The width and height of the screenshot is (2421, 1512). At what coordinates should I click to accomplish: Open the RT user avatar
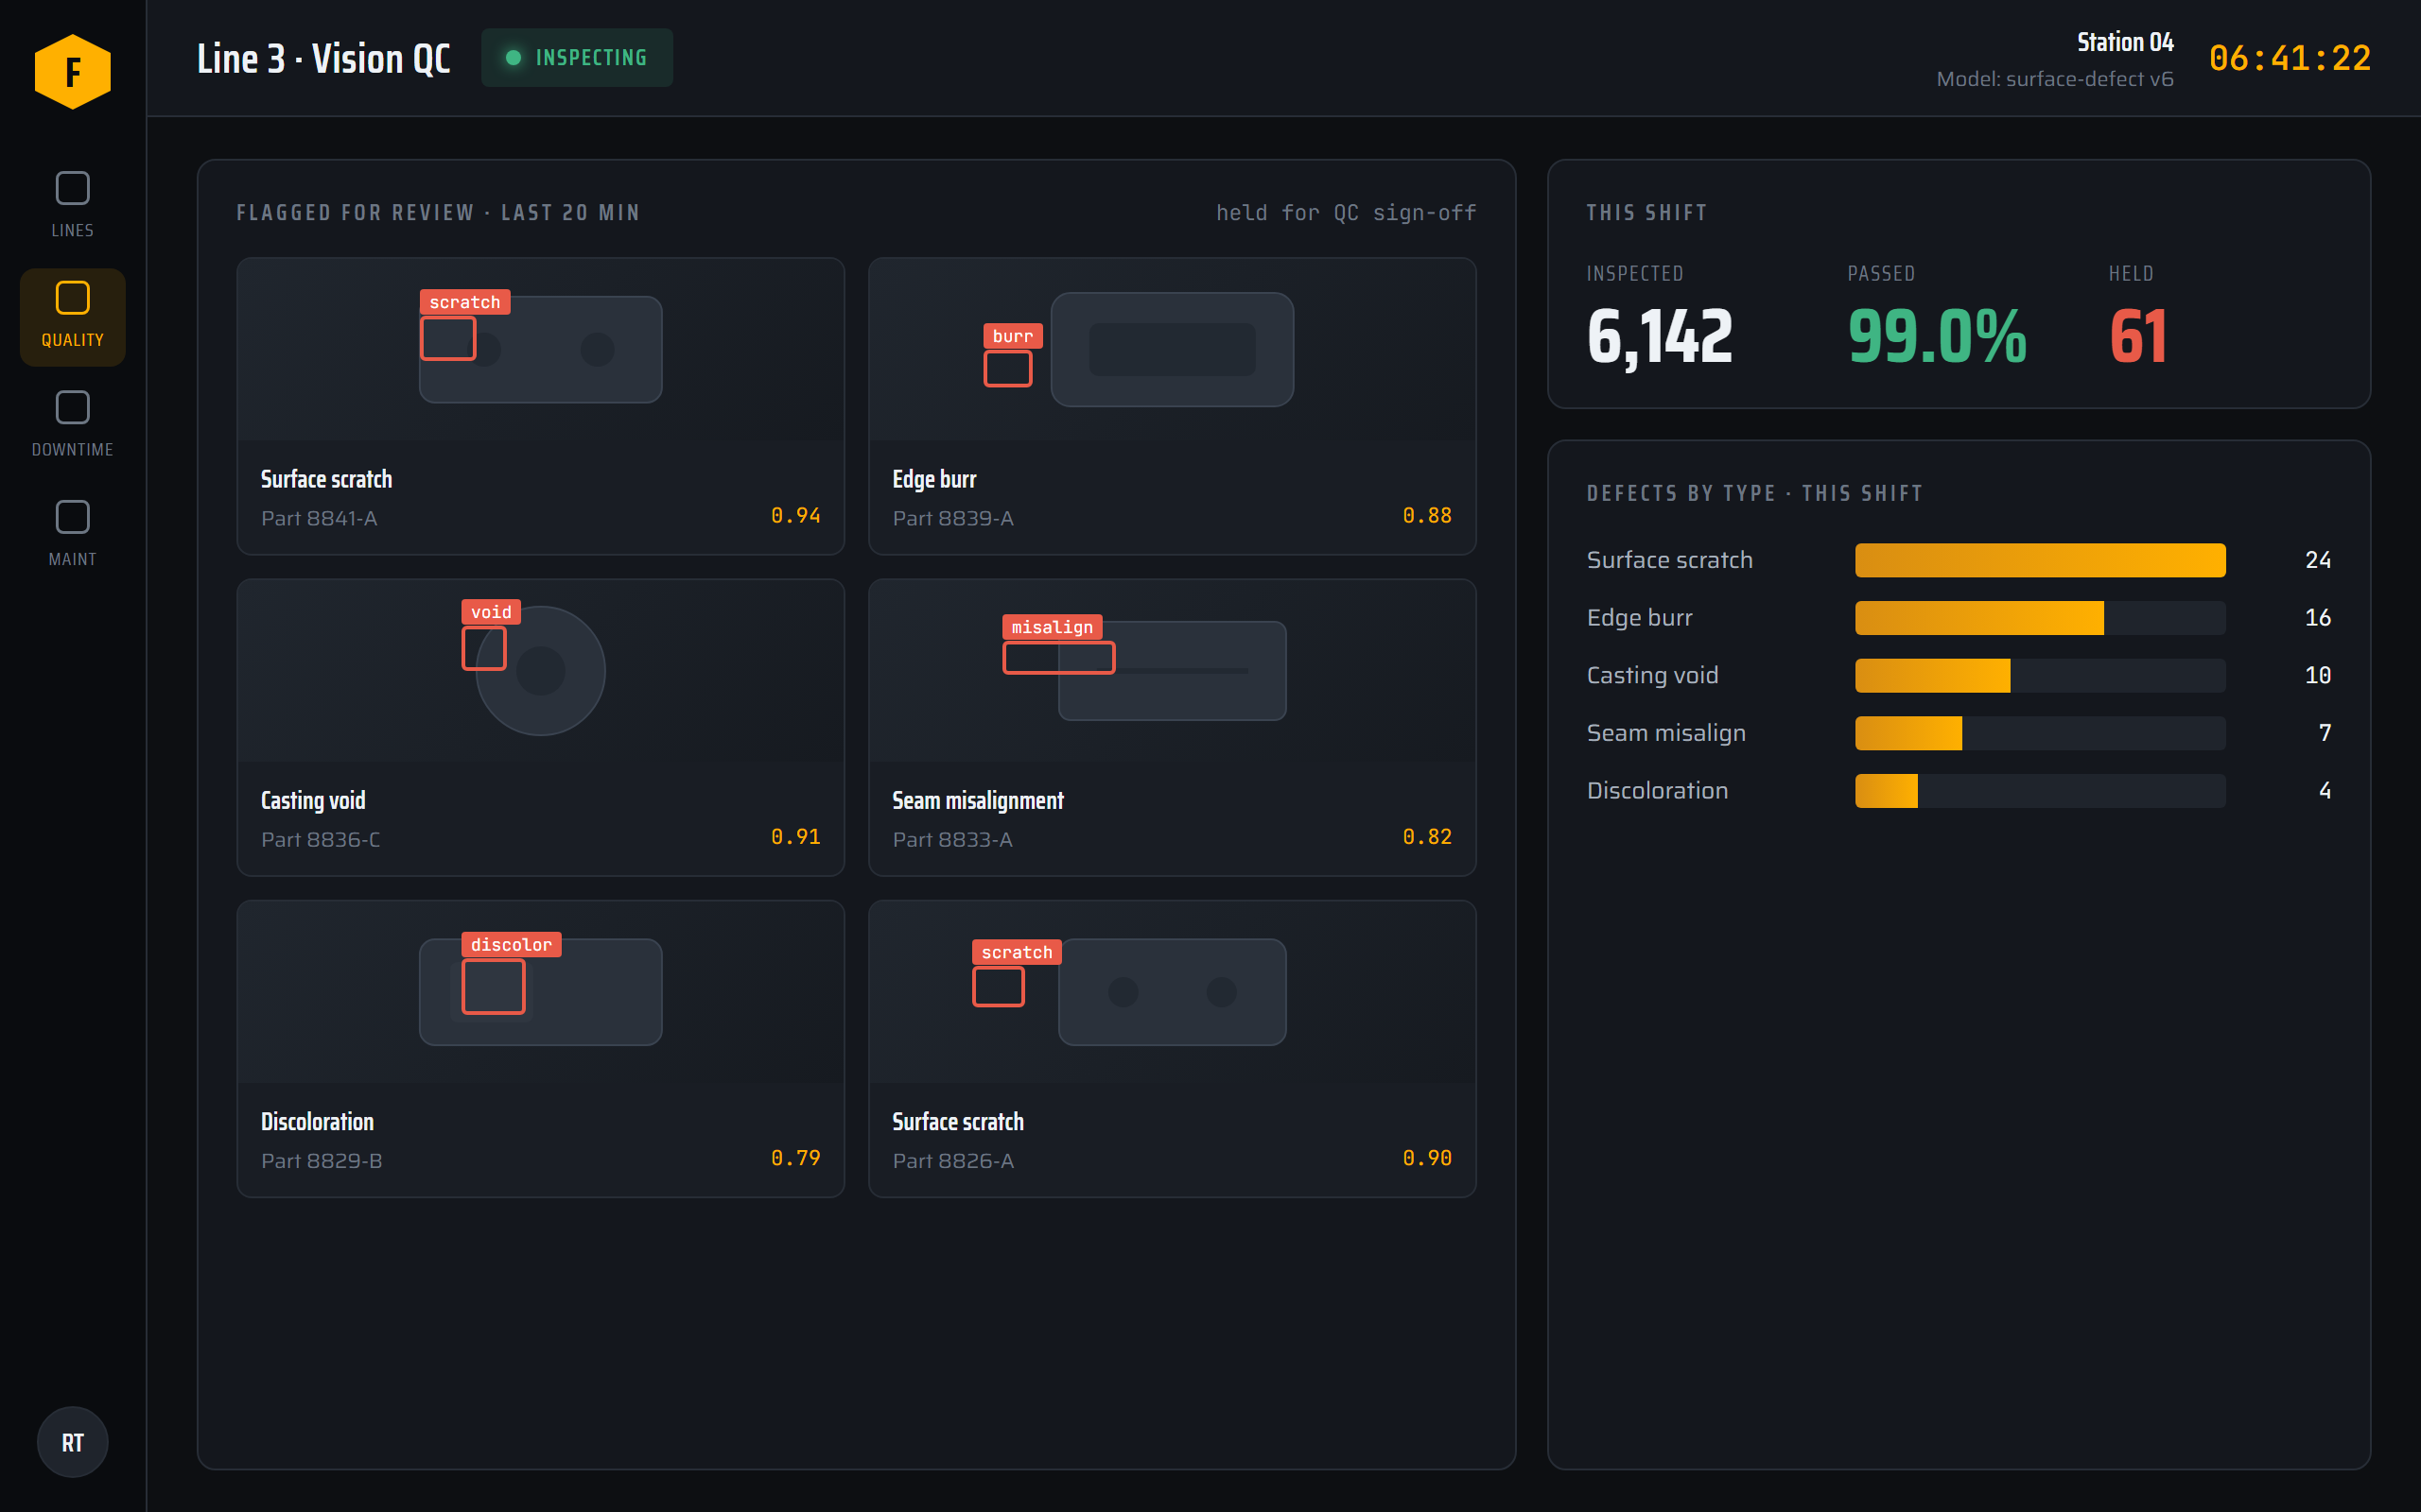tap(72, 1442)
